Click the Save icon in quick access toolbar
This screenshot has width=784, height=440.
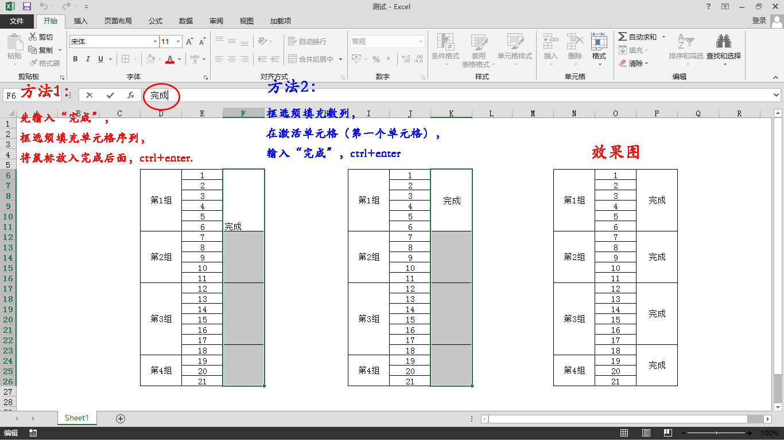click(x=27, y=6)
